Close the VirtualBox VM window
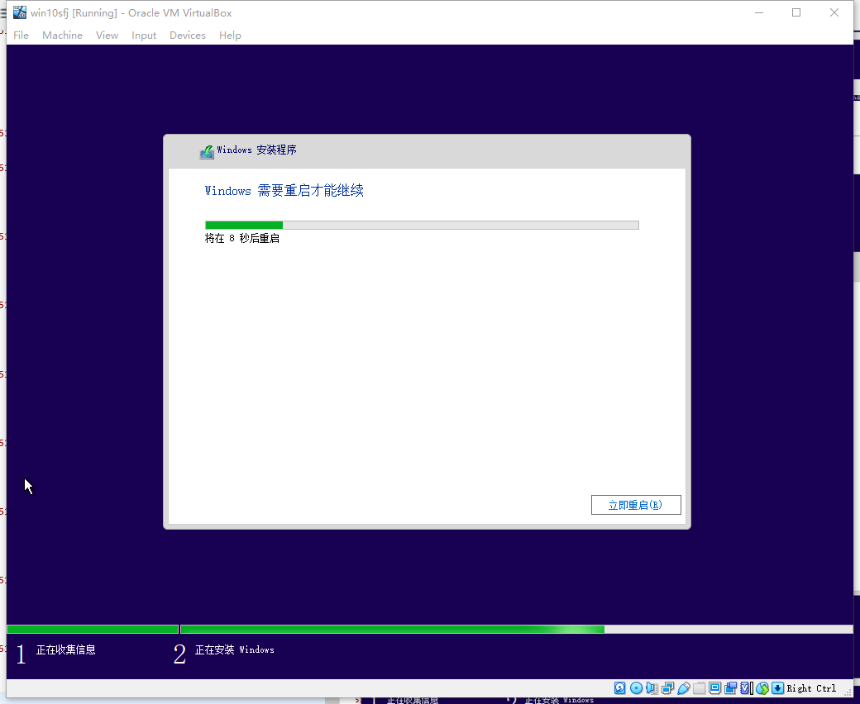860x704 pixels. click(834, 12)
